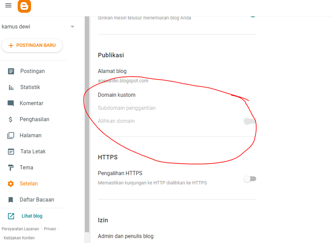
Task: Click Subdomain penggantian option
Action: click(x=127, y=108)
